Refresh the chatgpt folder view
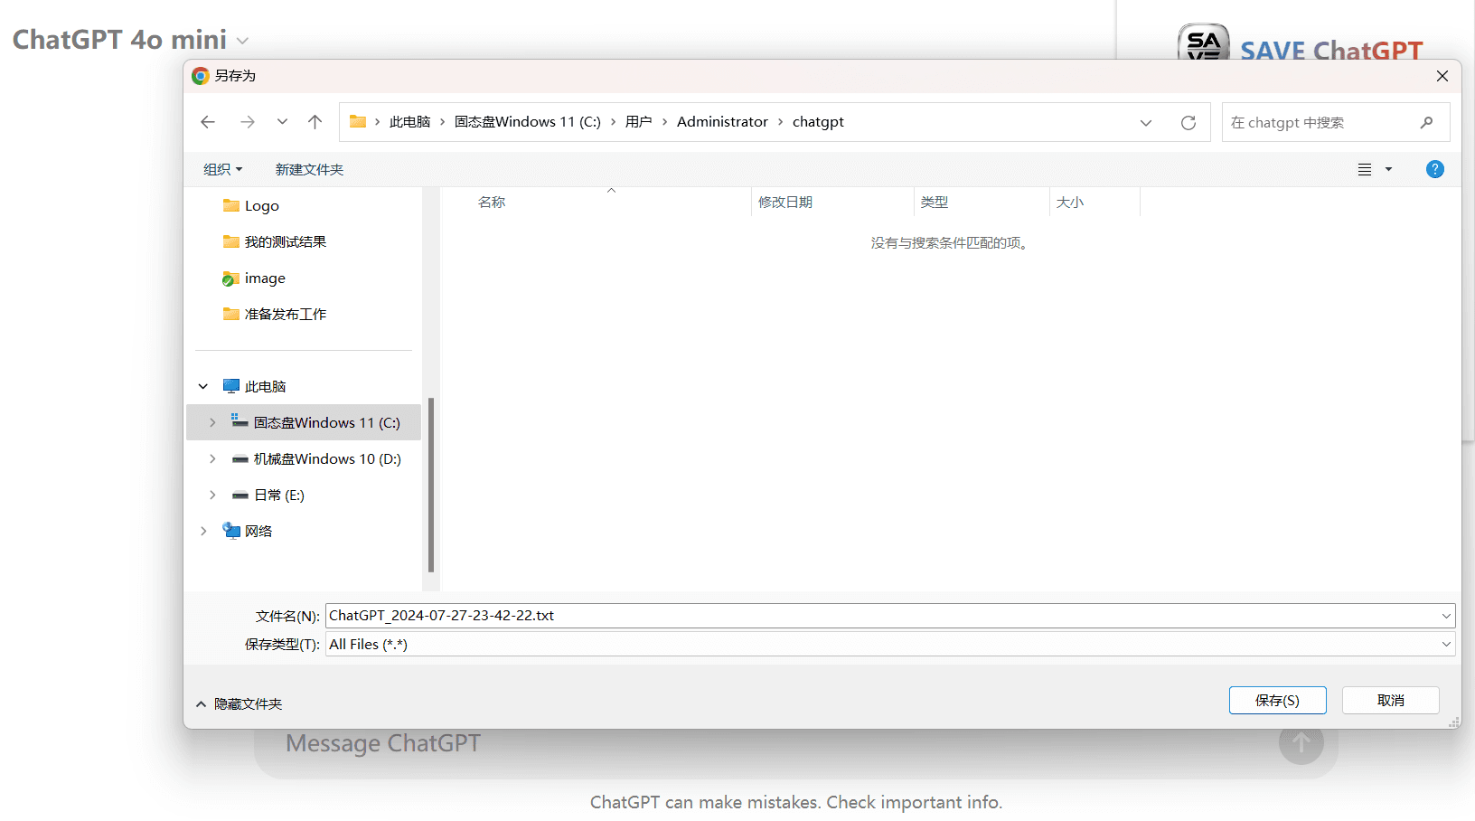 coord(1188,122)
